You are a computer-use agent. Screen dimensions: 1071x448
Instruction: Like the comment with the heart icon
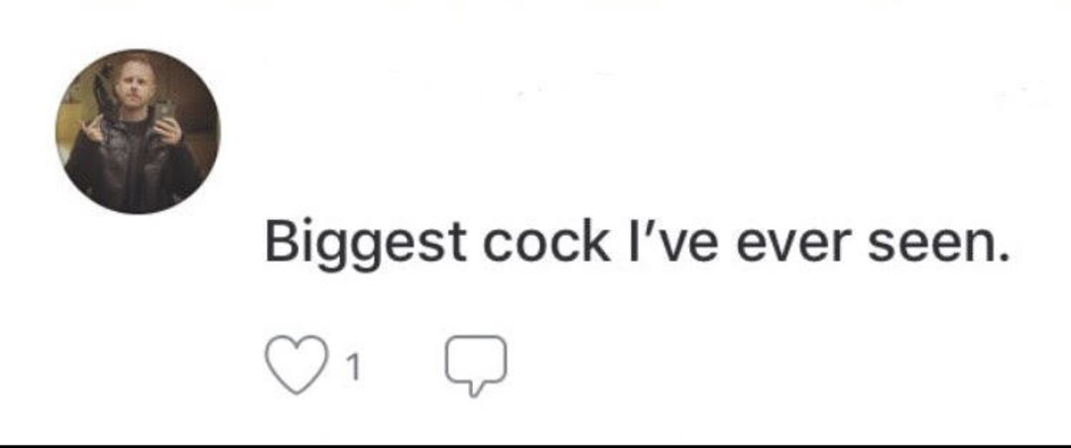click(x=296, y=365)
